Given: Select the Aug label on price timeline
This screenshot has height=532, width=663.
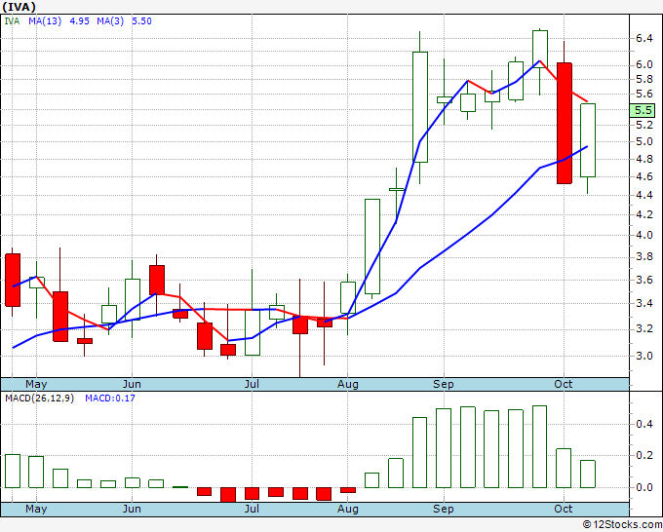Looking at the screenshot, I should 347,385.
